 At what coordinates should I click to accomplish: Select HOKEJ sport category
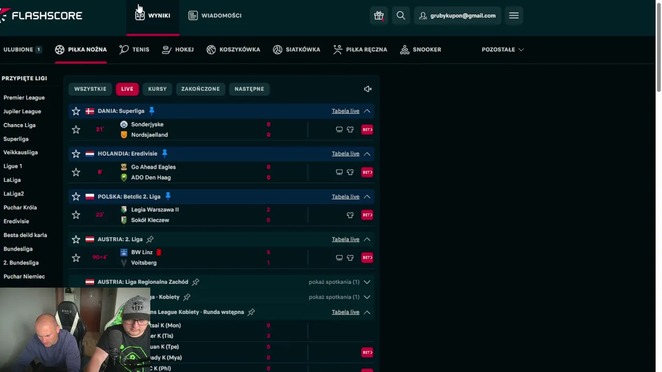[x=178, y=50]
